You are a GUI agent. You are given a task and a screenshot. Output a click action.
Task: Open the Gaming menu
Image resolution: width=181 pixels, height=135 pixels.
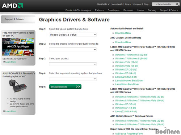(x=152, y=10)
